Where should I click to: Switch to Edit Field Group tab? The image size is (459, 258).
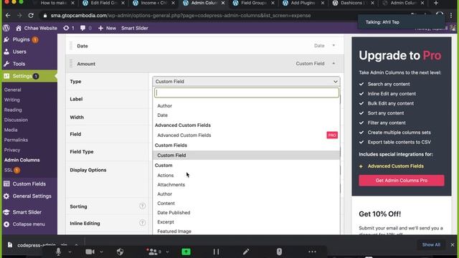point(103,3)
